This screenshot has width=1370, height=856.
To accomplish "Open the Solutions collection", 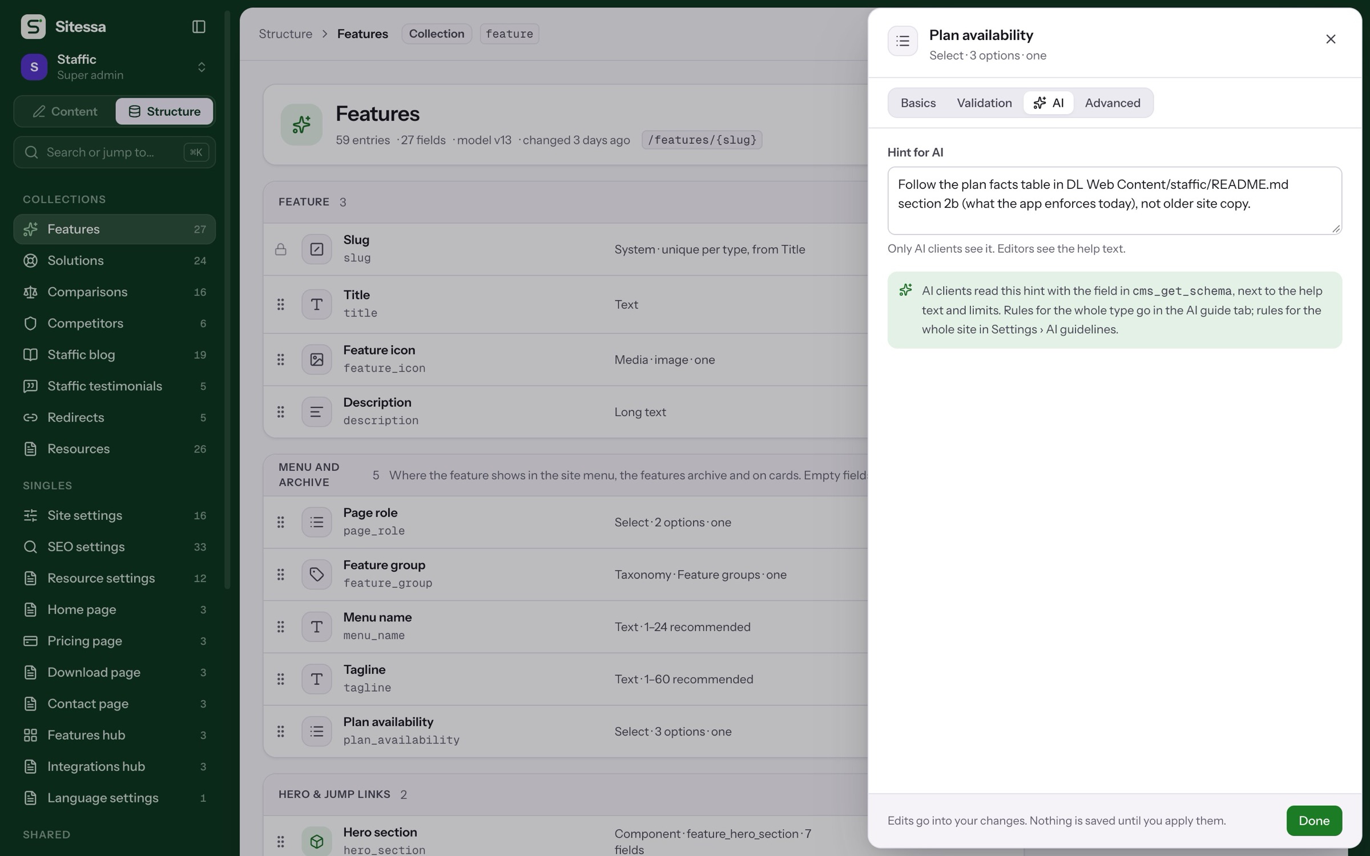I will [x=114, y=261].
